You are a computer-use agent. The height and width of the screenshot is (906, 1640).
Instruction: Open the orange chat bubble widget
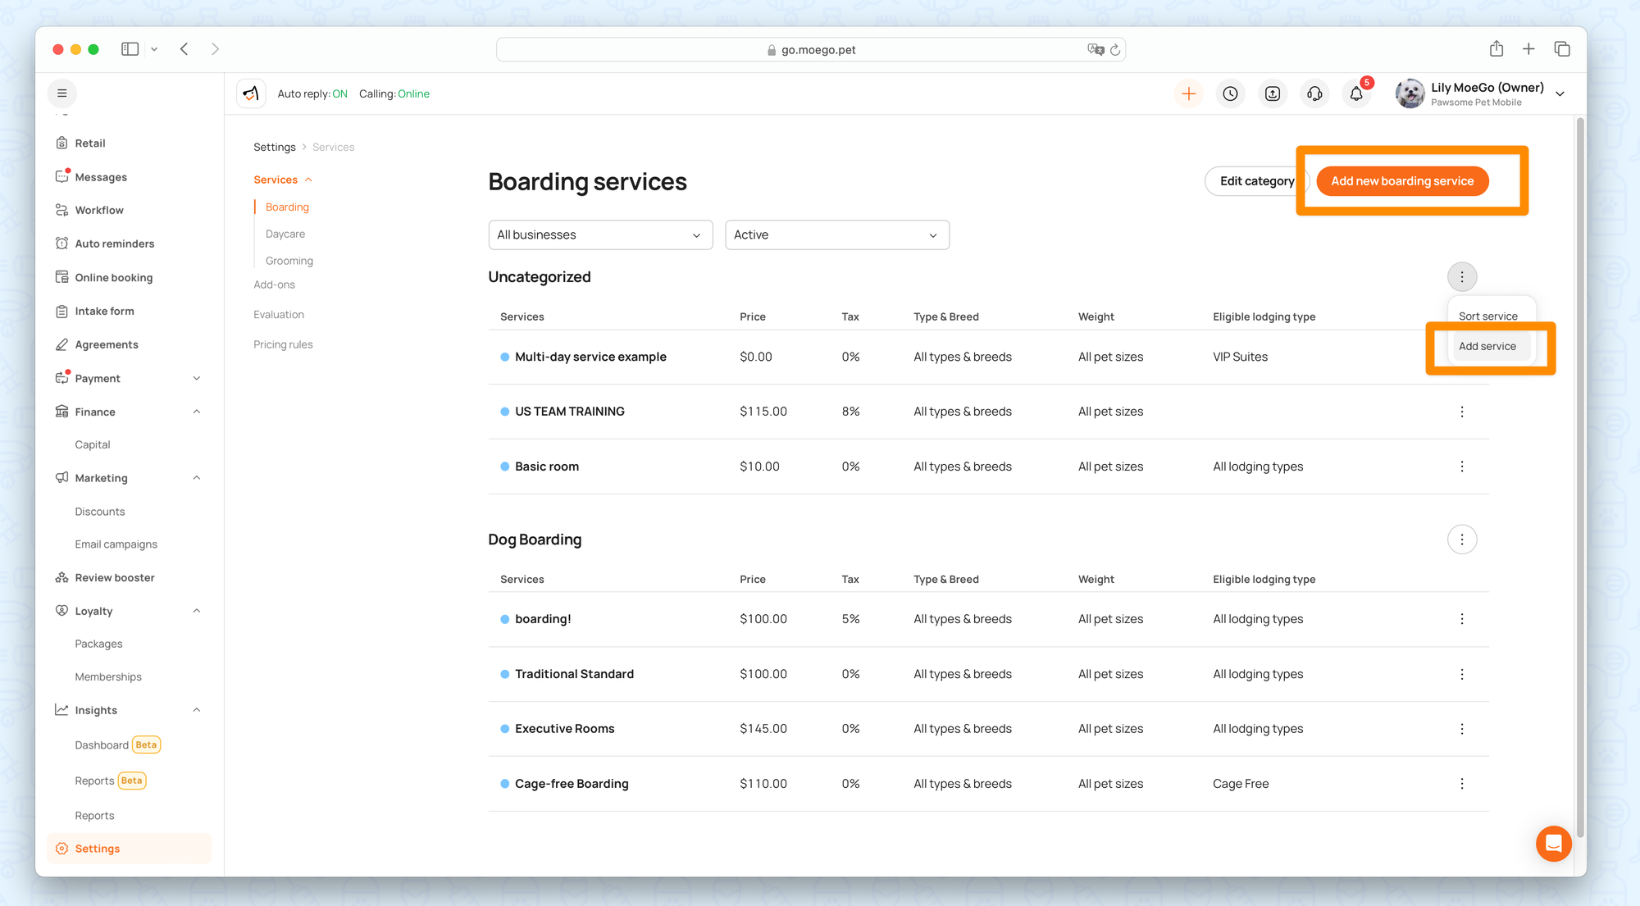pyautogui.click(x=1553, y=843)
